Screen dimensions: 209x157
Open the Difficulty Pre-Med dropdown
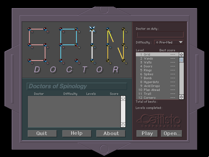tap(169, 42)
